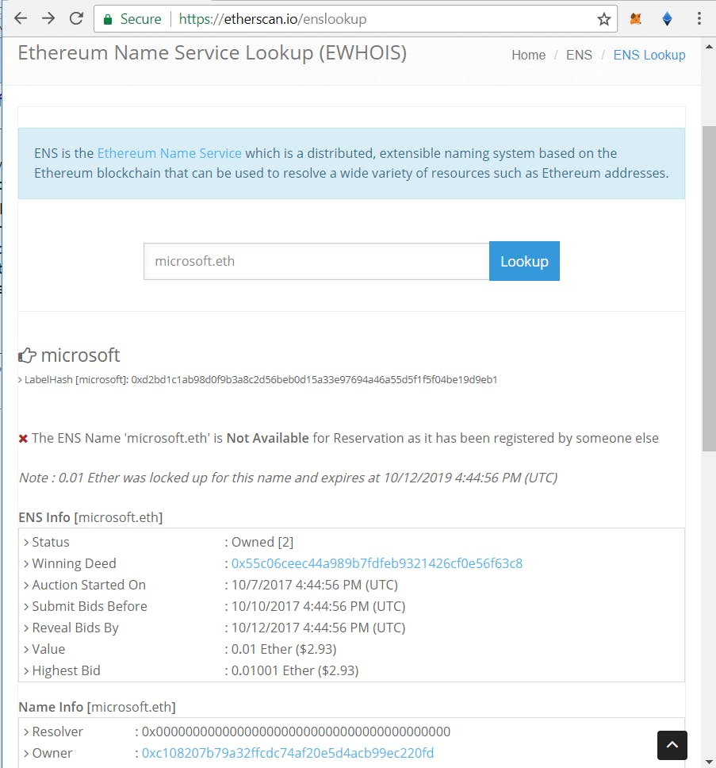Select the ENS breadcrumb item
This screenshot has height=768, width=716.
(x=579, y=55)
